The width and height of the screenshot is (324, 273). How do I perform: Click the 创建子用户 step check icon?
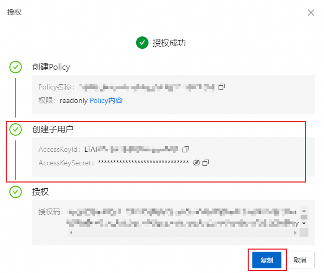point(16,129)
